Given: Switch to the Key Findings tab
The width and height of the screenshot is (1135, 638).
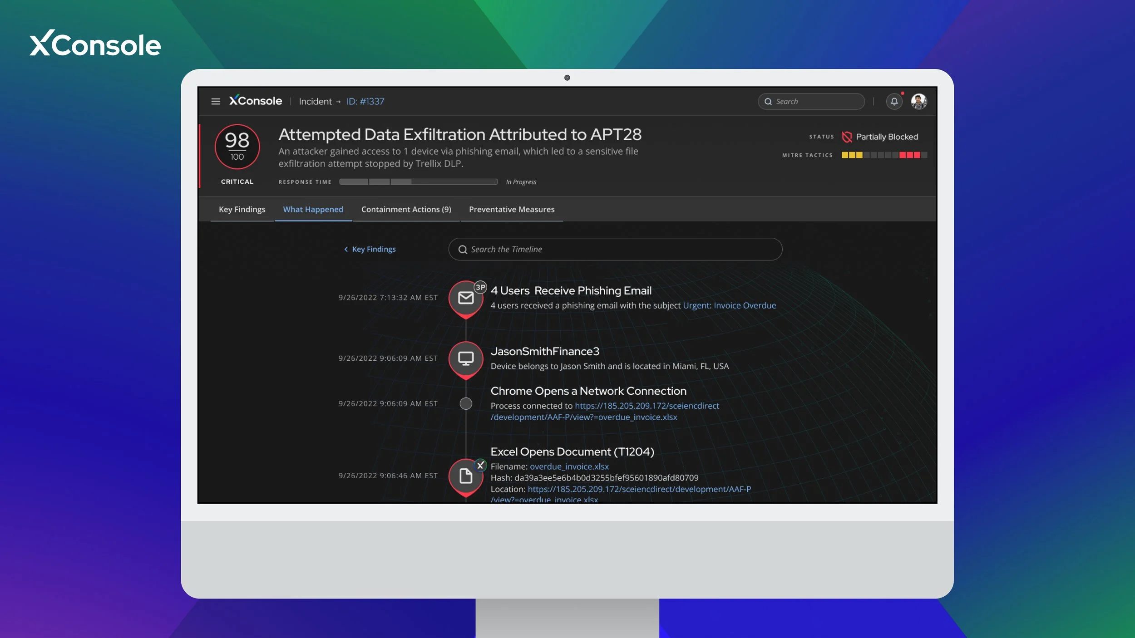Looking at the screenshot, I should [x=242, y=209].
